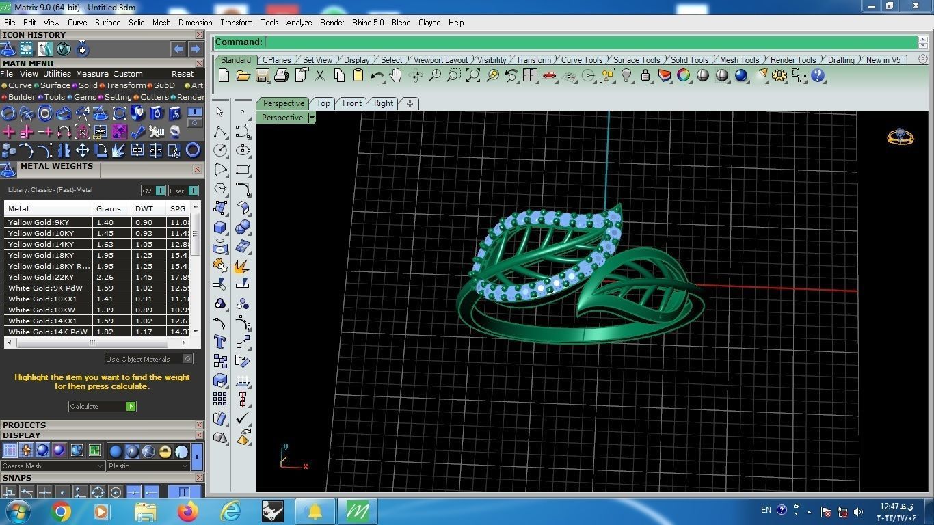Screen dimensions: 934x525
Task: Click the Print icon in Standard toolbar
Action: 281,76
